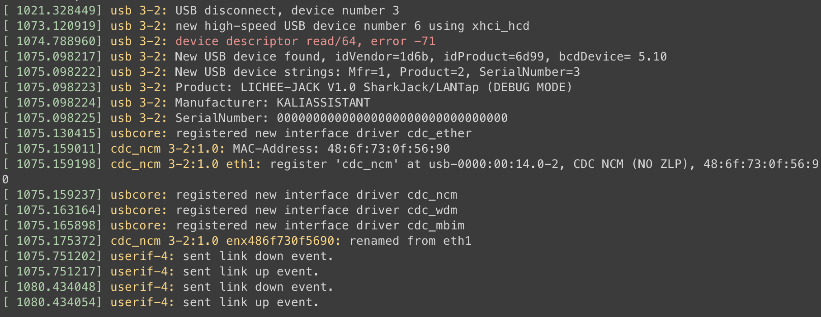
Task: Click the all-zeros SerialNumber value
Action: [392, 118]
